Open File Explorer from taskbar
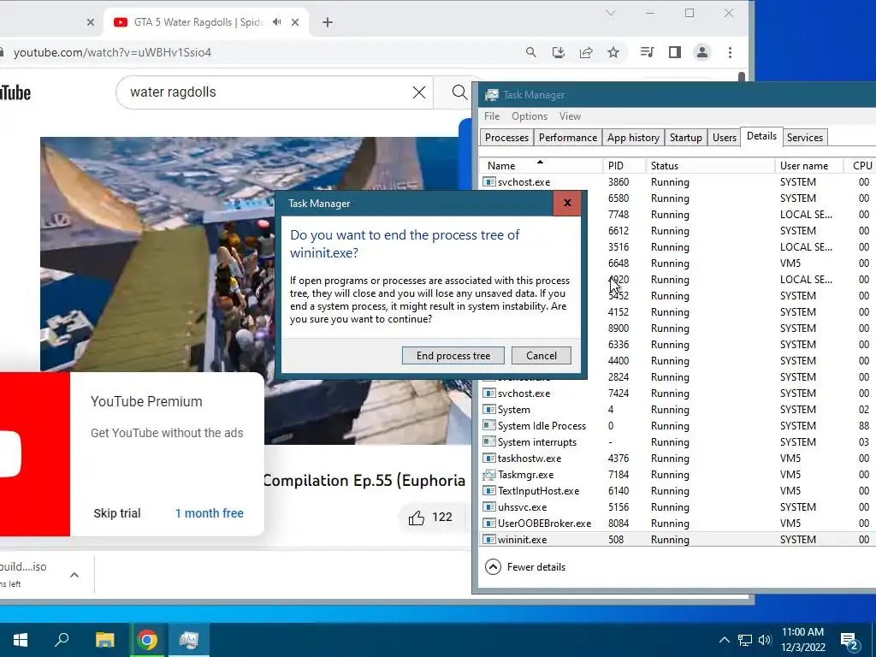 pyautogui.click(x=104, y=640)
